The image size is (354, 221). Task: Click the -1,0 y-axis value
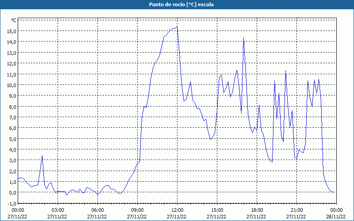point(12,203)
